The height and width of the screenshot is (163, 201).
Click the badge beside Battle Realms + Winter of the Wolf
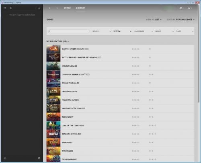click(x=100, y=57)
